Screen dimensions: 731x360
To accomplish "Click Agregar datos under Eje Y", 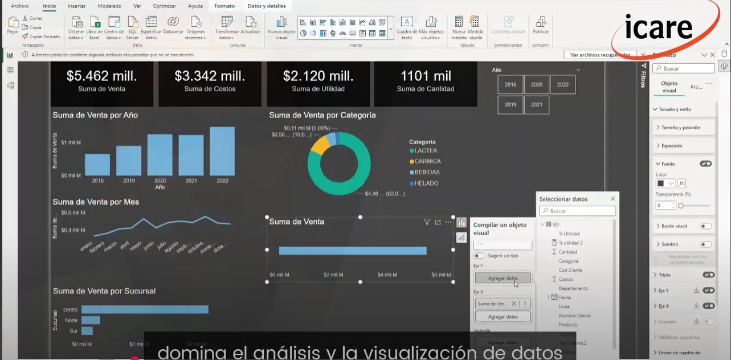I will [x=503, y=278].
